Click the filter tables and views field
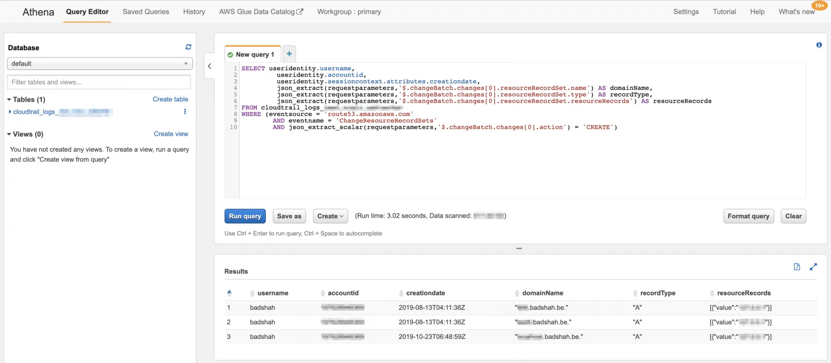Image resolution: width=831 pixels, height=363 pixels. point(99,82)
